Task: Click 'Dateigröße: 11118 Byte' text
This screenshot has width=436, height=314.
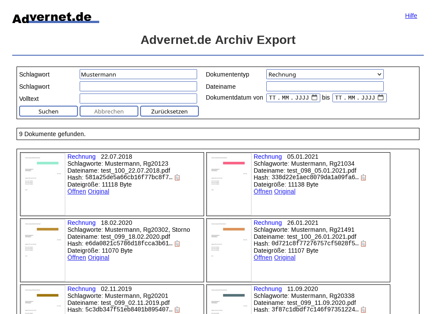Action: pos(100,184)
